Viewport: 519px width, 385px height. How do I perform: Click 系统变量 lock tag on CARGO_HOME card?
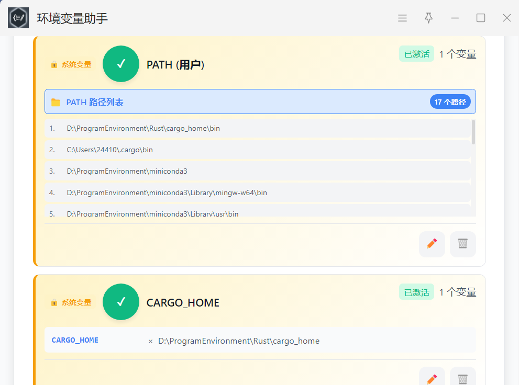pos(71,302)
